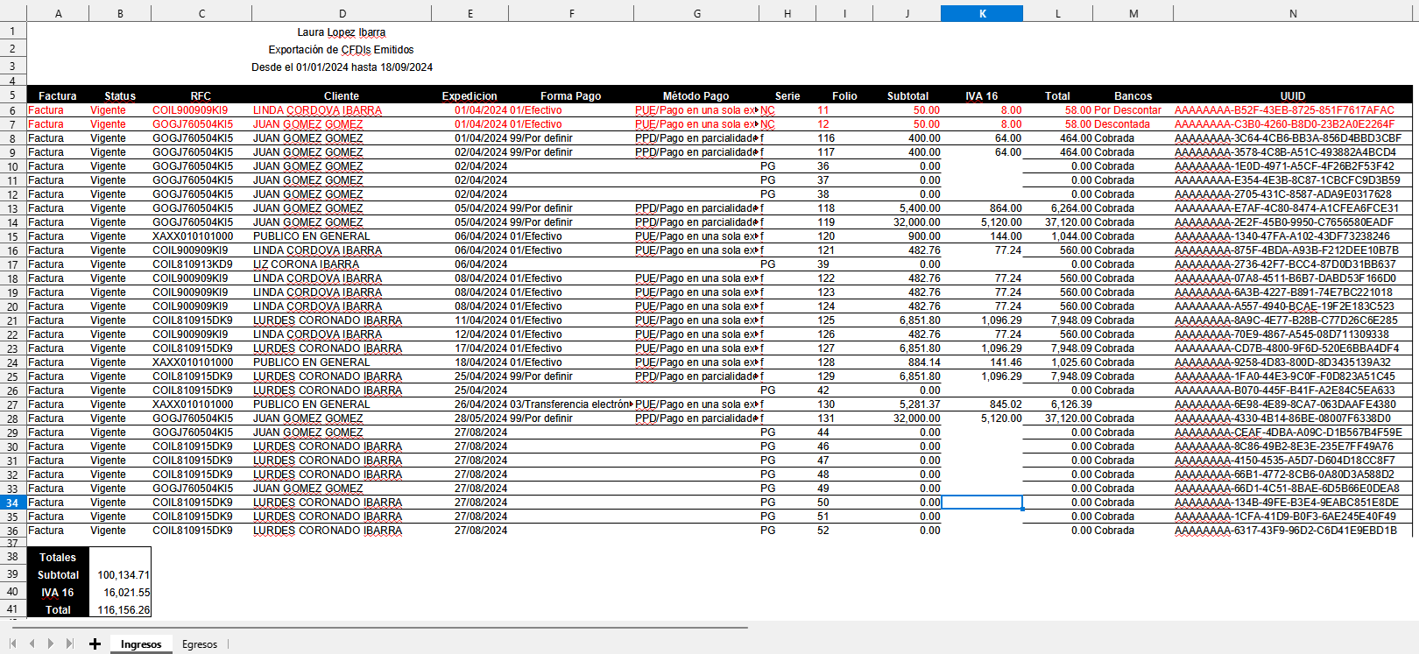
Task: Click the 'UUID' column heading cell
Action: click(1293, 96)
